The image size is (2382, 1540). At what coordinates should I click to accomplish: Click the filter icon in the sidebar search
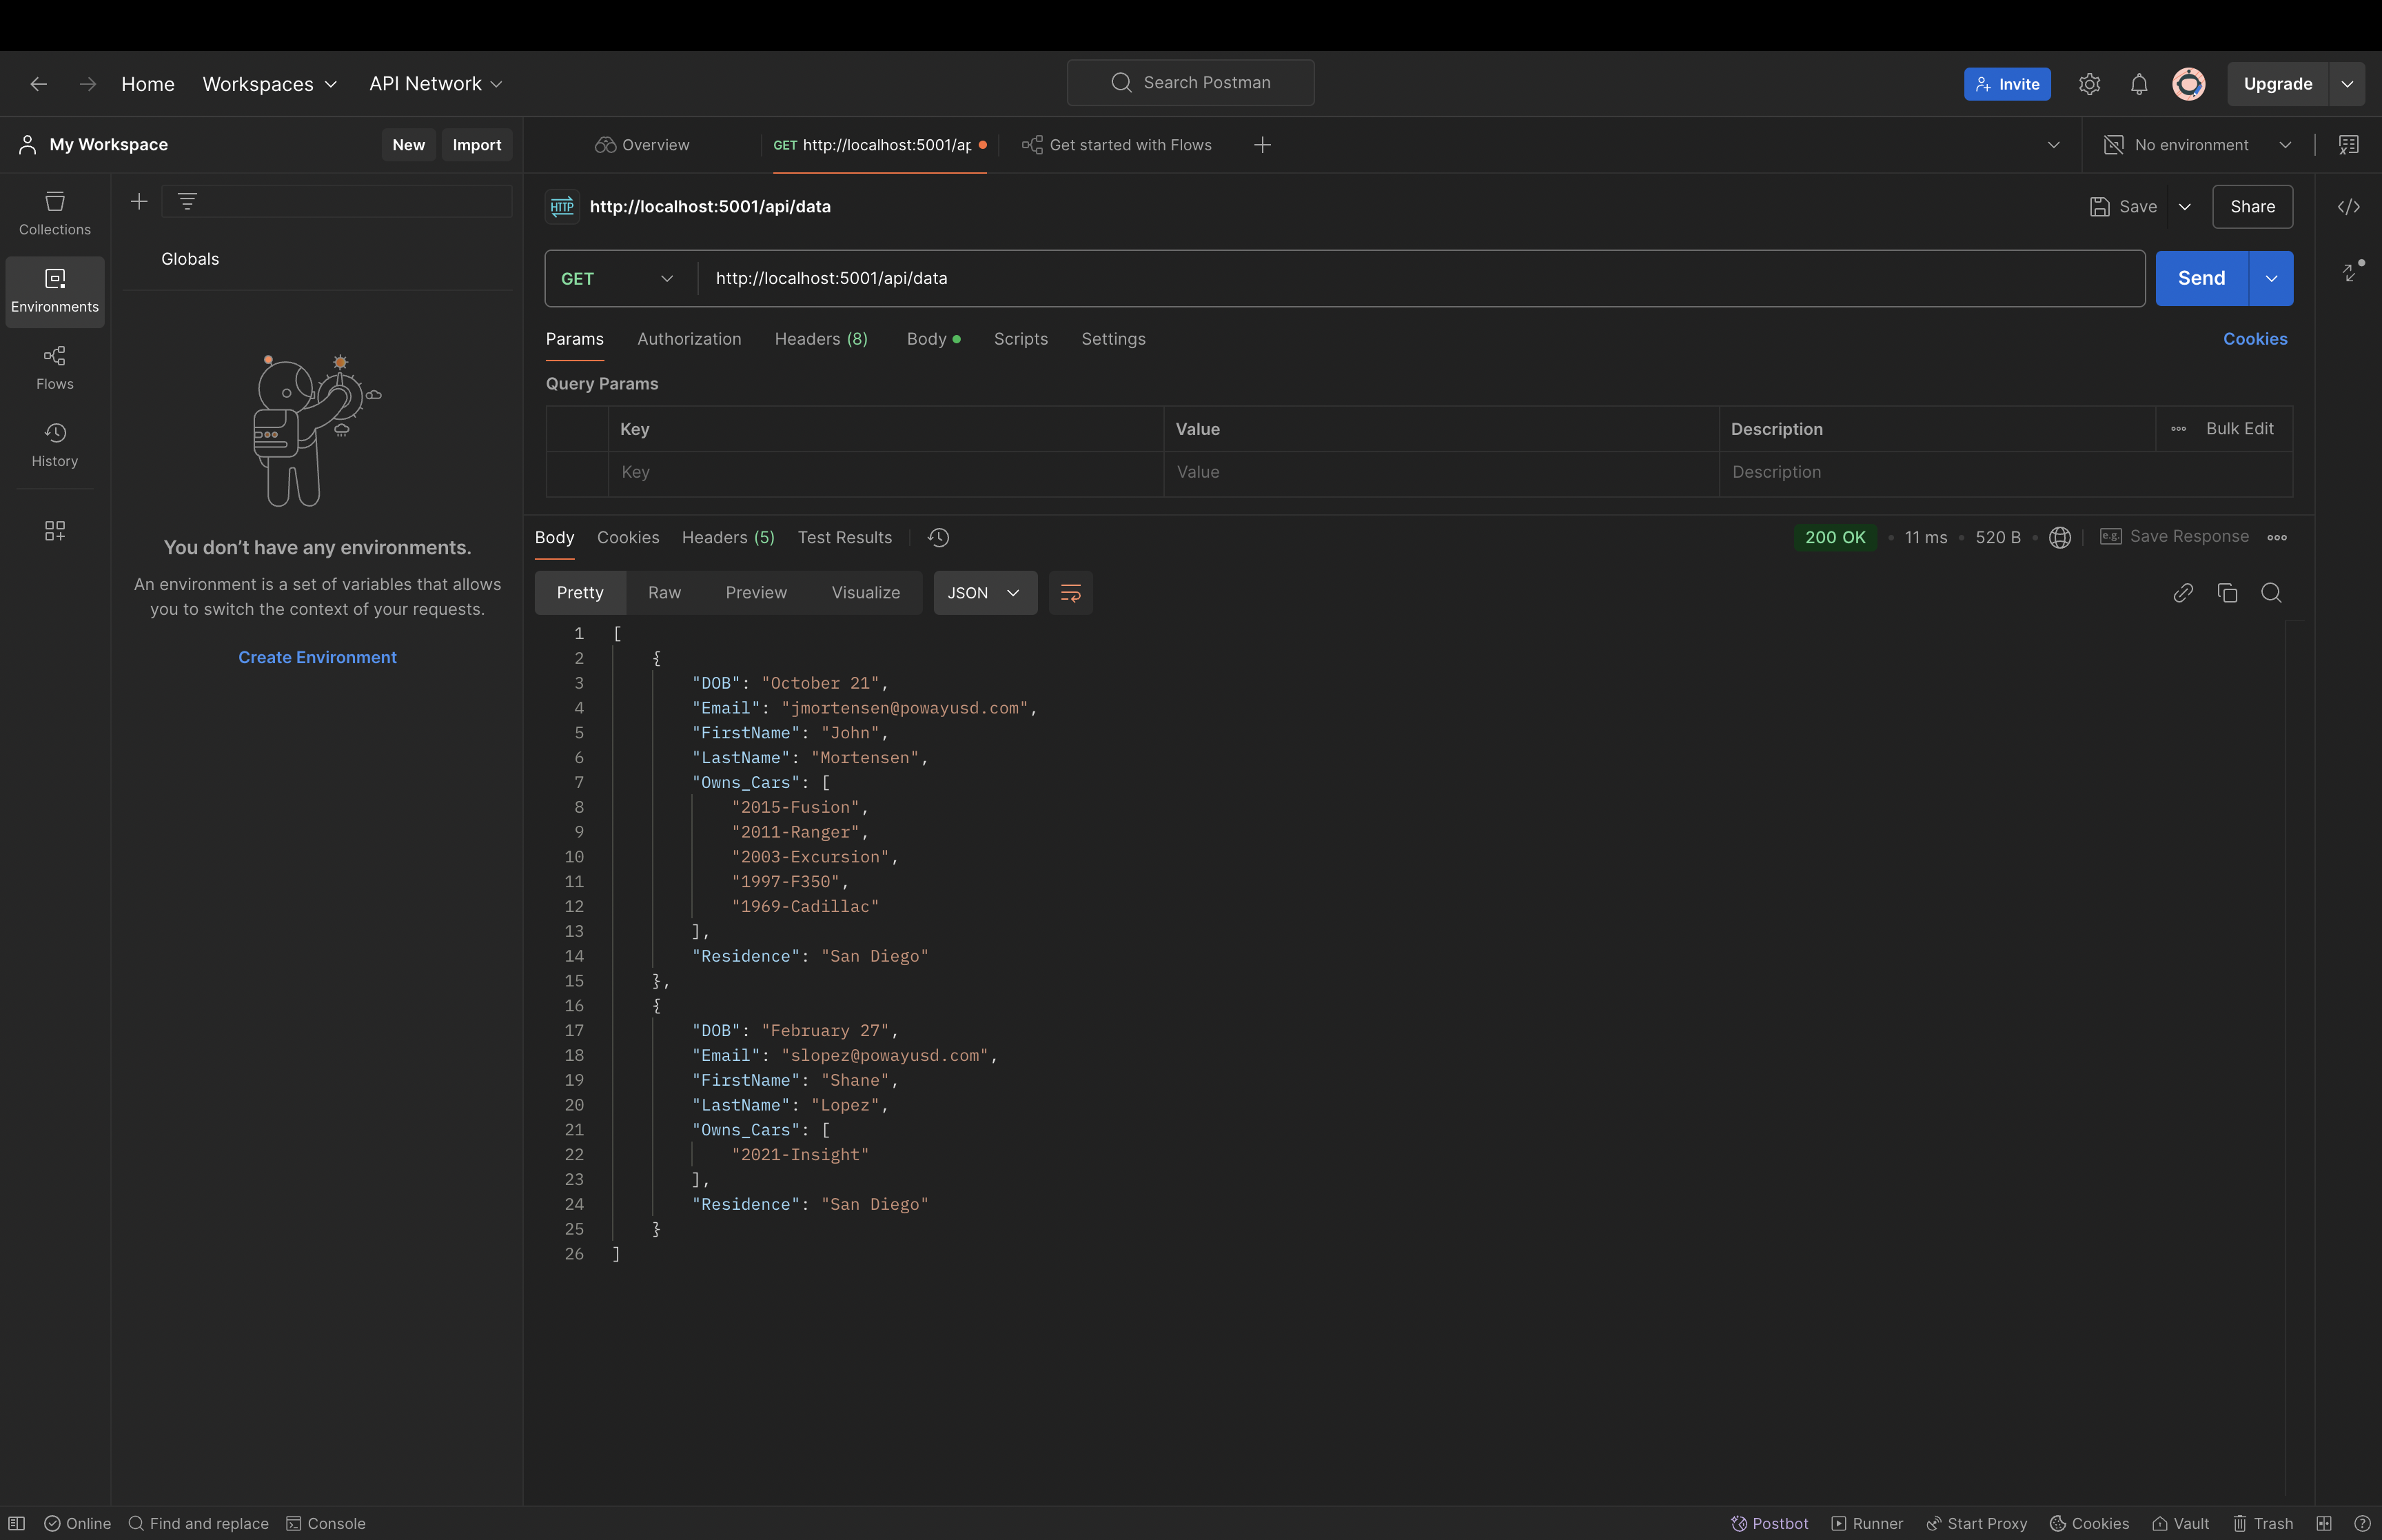click(187, 202)
